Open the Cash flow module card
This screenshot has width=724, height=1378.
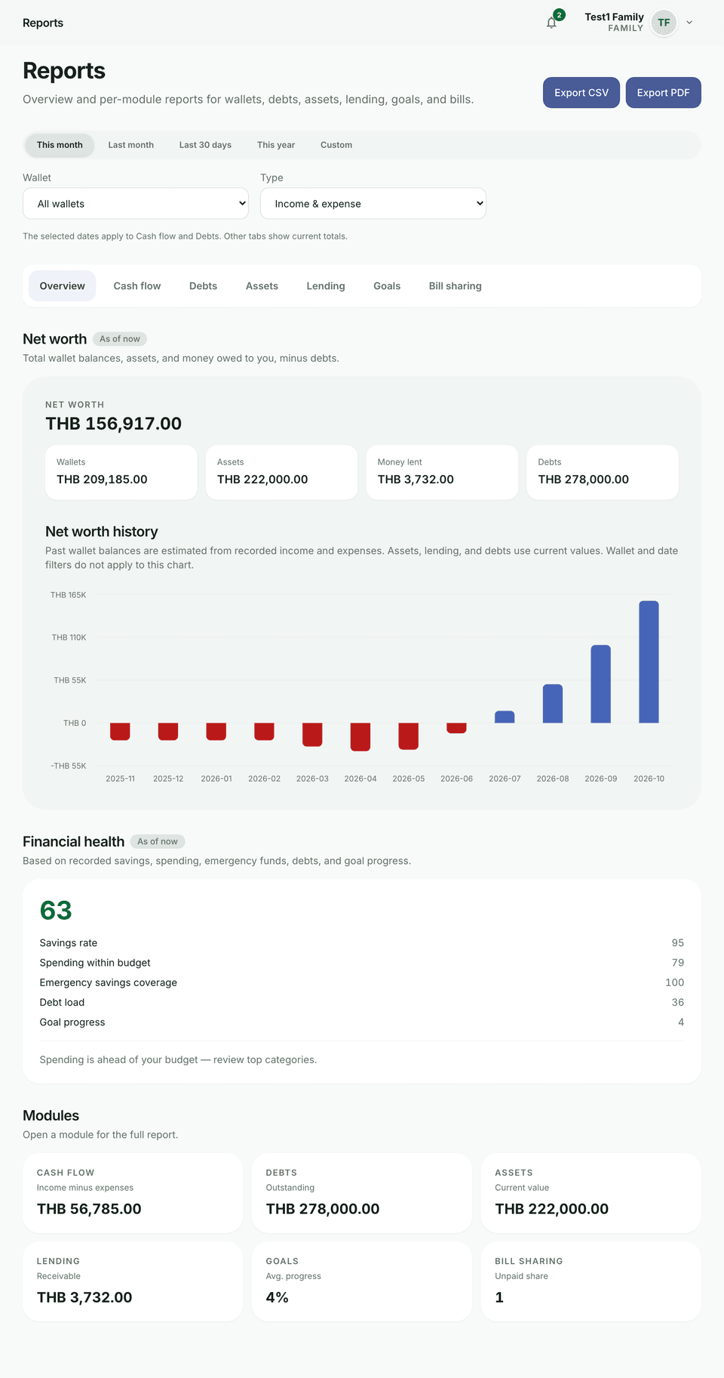point(133,1193)
